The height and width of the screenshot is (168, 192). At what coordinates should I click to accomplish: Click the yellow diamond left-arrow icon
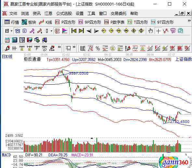pyautogui.click(x=104, y=31)
